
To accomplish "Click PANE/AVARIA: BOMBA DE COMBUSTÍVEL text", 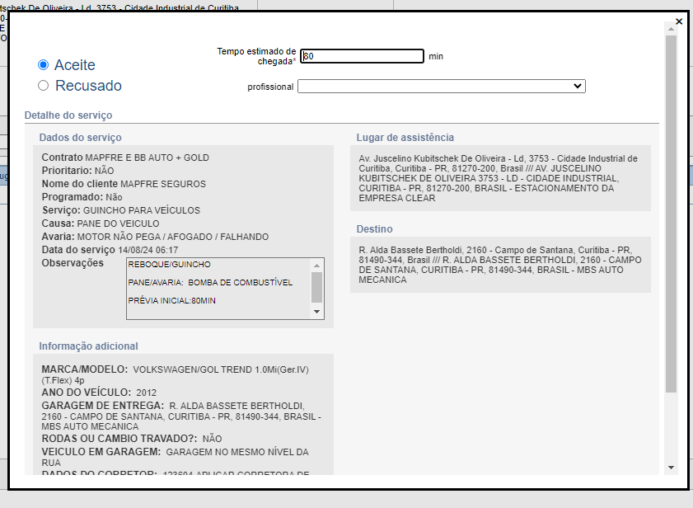I will (x=210, y=282).
